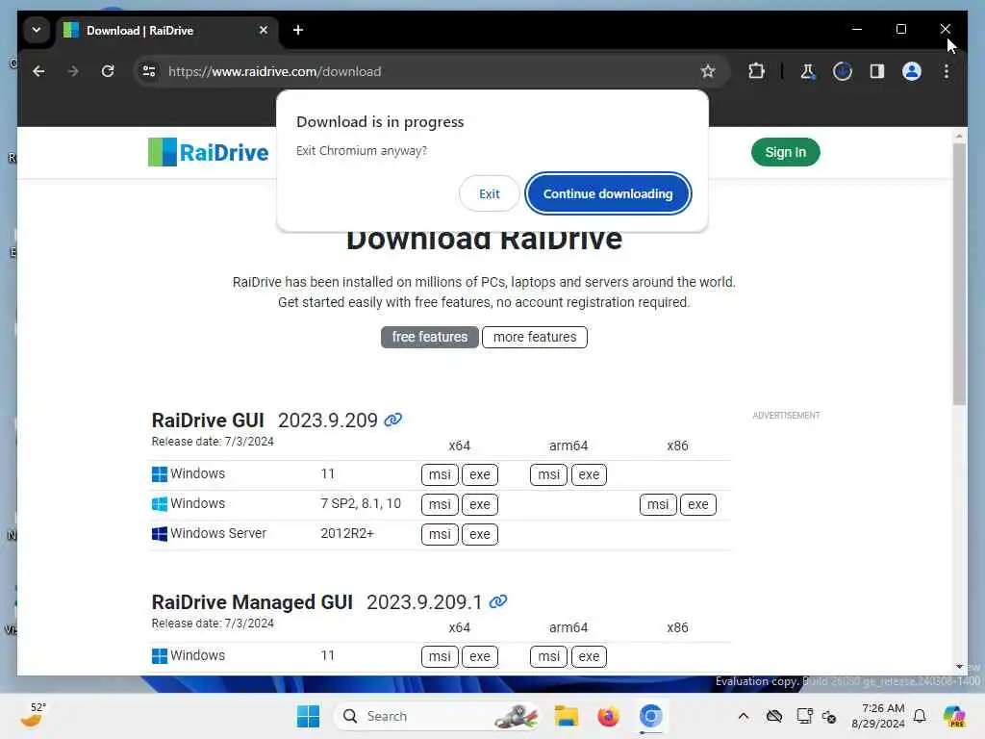Viewport: 985px width, 739px height.
Task: Click the RaiDrive logo
Action: coord(208,152)
